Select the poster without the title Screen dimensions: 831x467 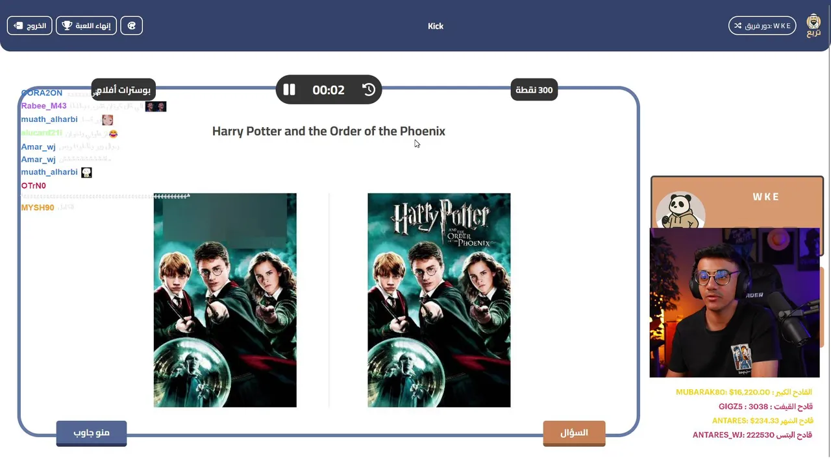[225, 300]
